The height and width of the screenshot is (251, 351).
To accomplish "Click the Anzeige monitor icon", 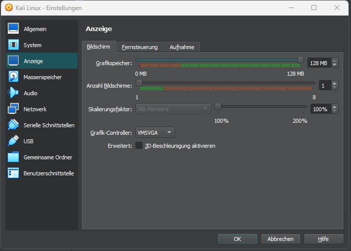I will tap(13, 61).
